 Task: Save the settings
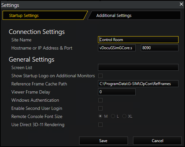pyautogui.click(x=104, y=141)
